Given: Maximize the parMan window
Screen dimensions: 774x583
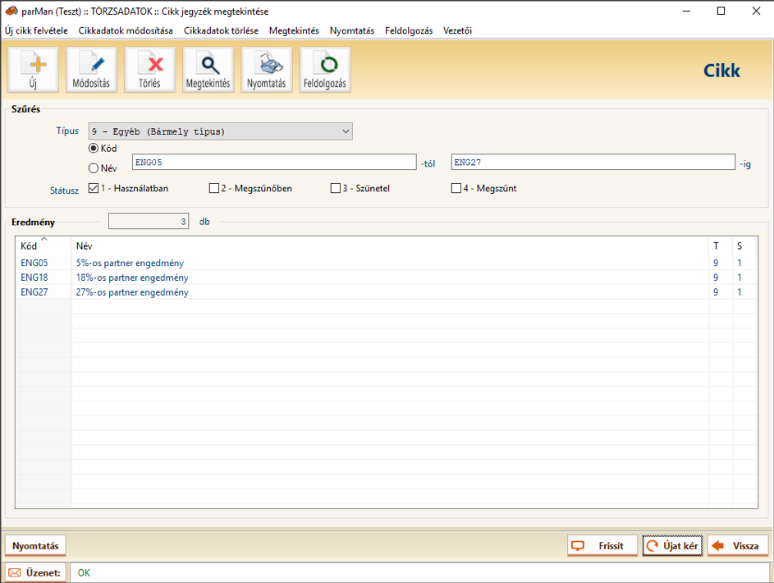Looking at the screenshot, I should pos(721,11).
